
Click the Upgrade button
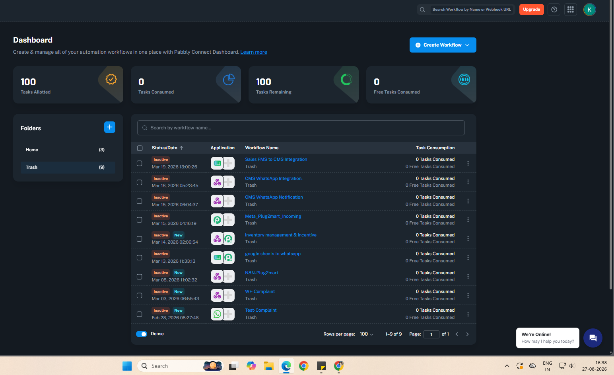pyautogui.click(x=531, y=10)
